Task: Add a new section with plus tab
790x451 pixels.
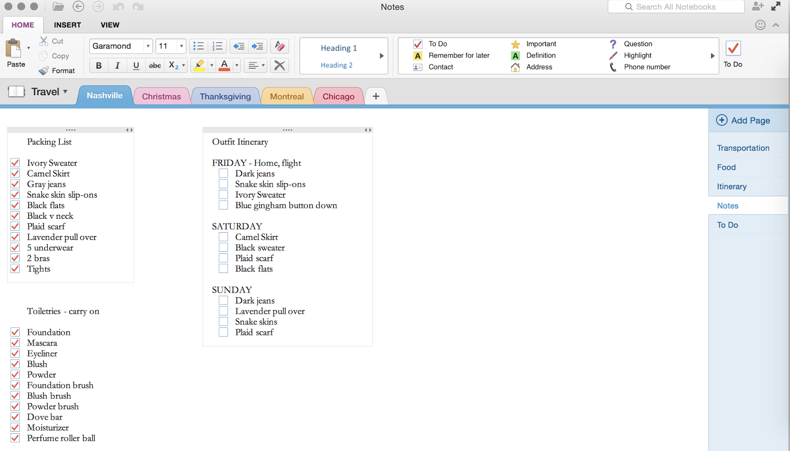Action: coord(376,96)
